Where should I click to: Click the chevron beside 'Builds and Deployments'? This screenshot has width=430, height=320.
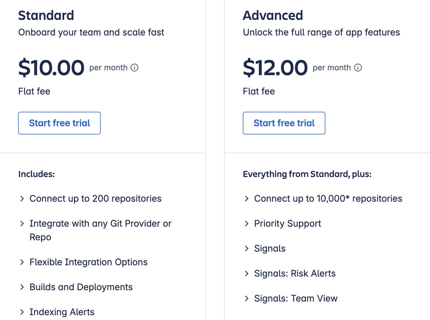tap(22, 287)
